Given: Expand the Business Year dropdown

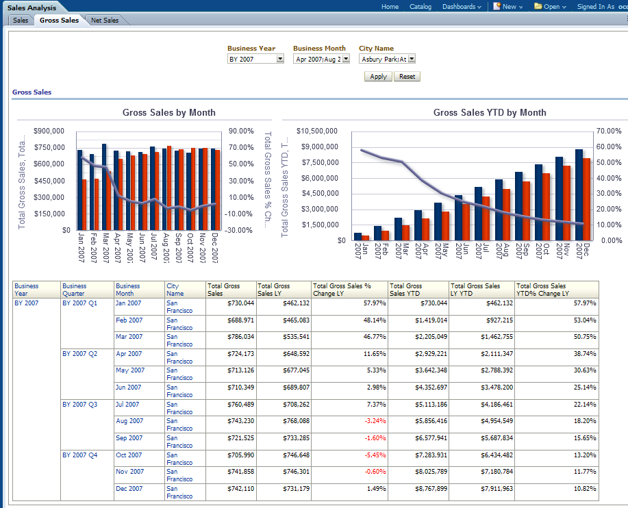Looking at the screenshot, I should (280, 60).
